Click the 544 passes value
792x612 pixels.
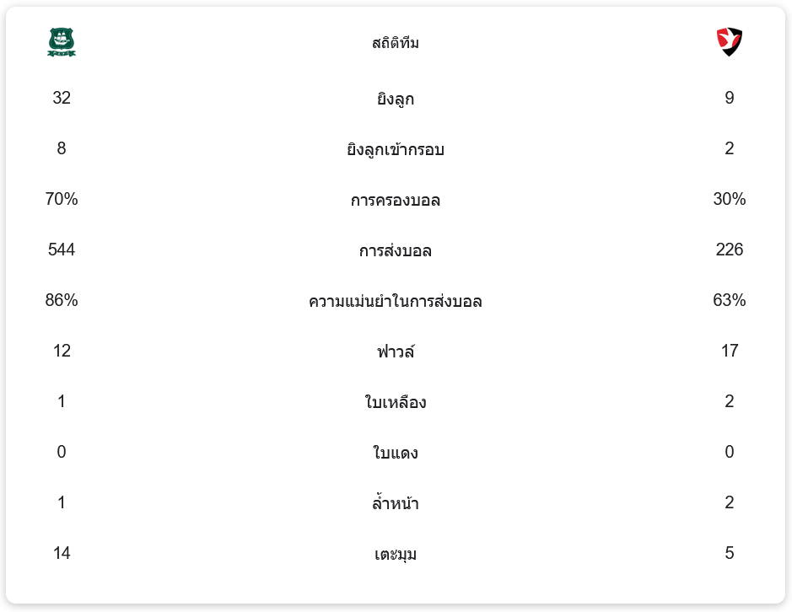62,250
